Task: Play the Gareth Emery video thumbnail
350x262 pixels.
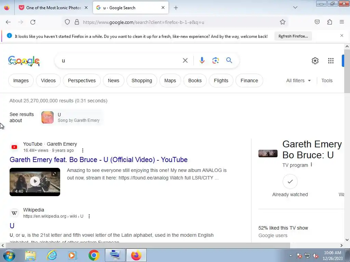Action: click(35, 182)
